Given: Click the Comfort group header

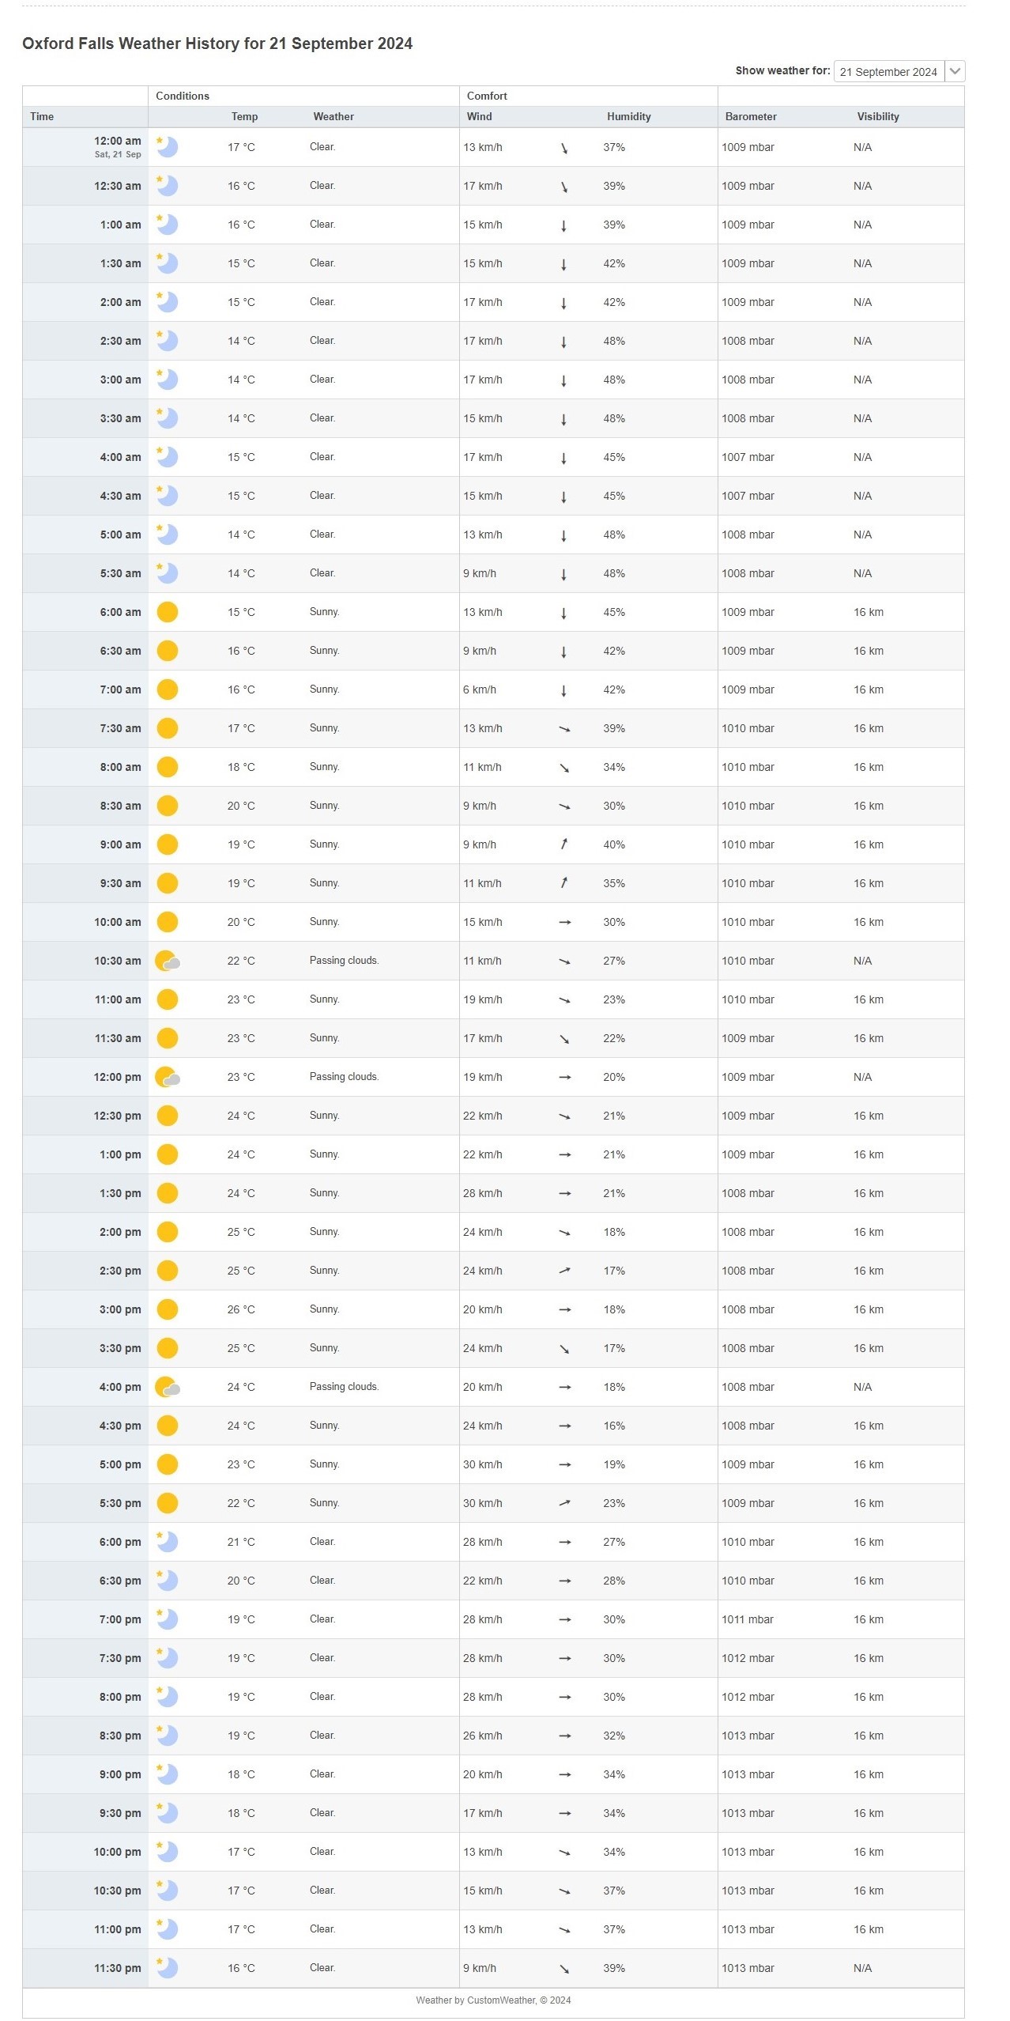Looking at the screenshot, I should 487,96.
